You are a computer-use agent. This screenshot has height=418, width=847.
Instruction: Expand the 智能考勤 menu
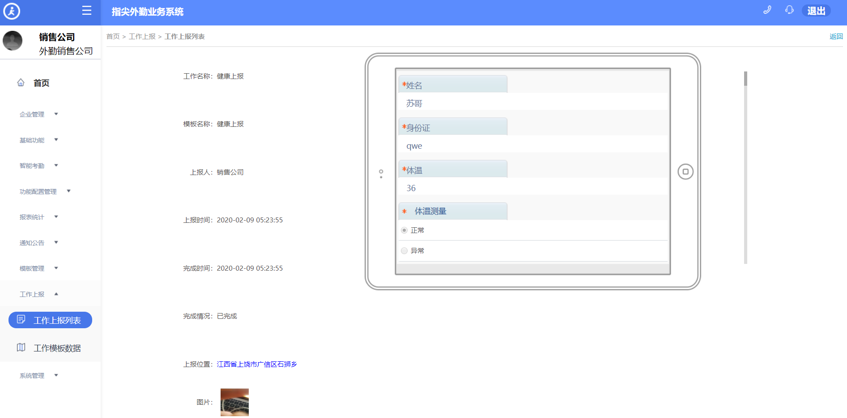tap(38, 166)
